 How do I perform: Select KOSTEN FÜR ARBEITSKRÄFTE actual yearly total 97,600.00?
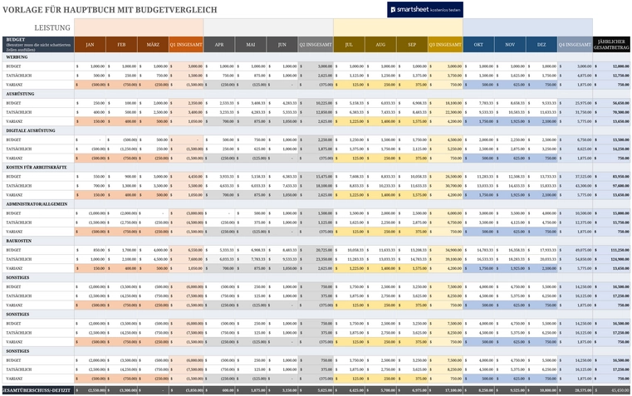pyautogui.click(x=611, y=186)
